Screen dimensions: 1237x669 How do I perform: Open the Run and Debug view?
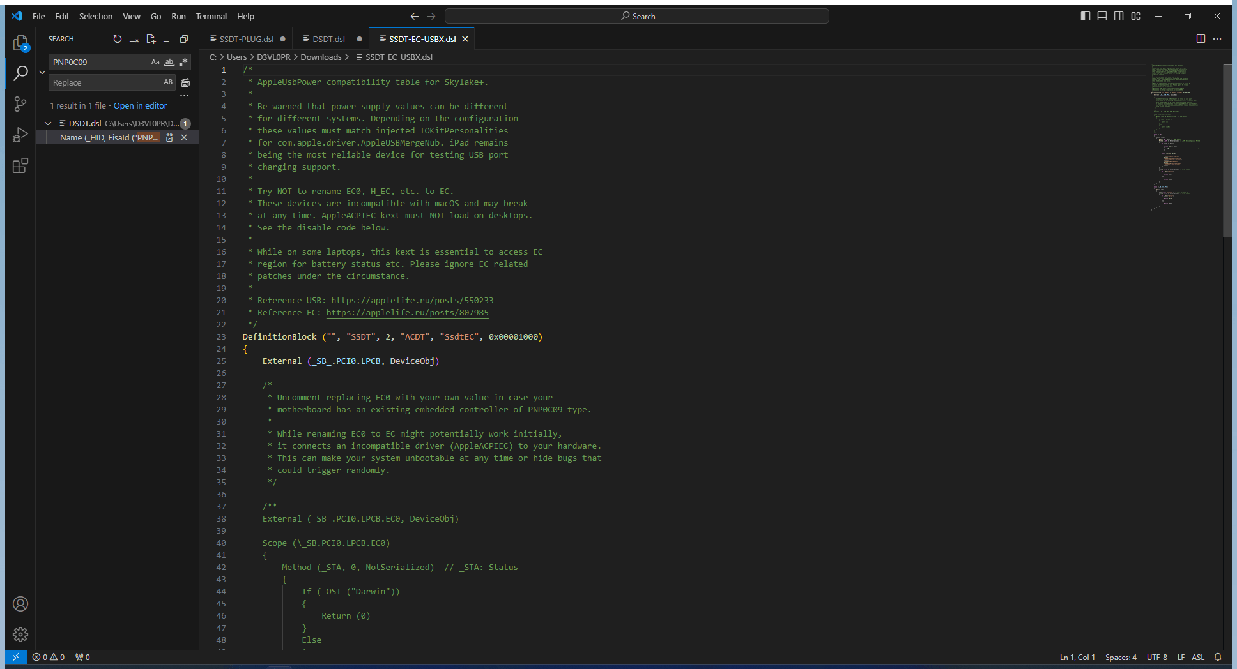click(x=20, y=135)
